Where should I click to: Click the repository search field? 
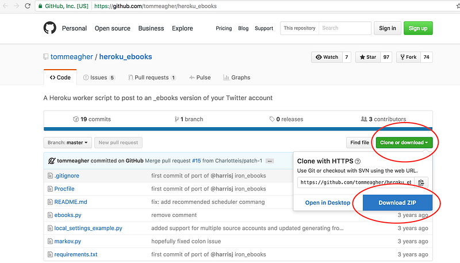(x=345, y=28)
